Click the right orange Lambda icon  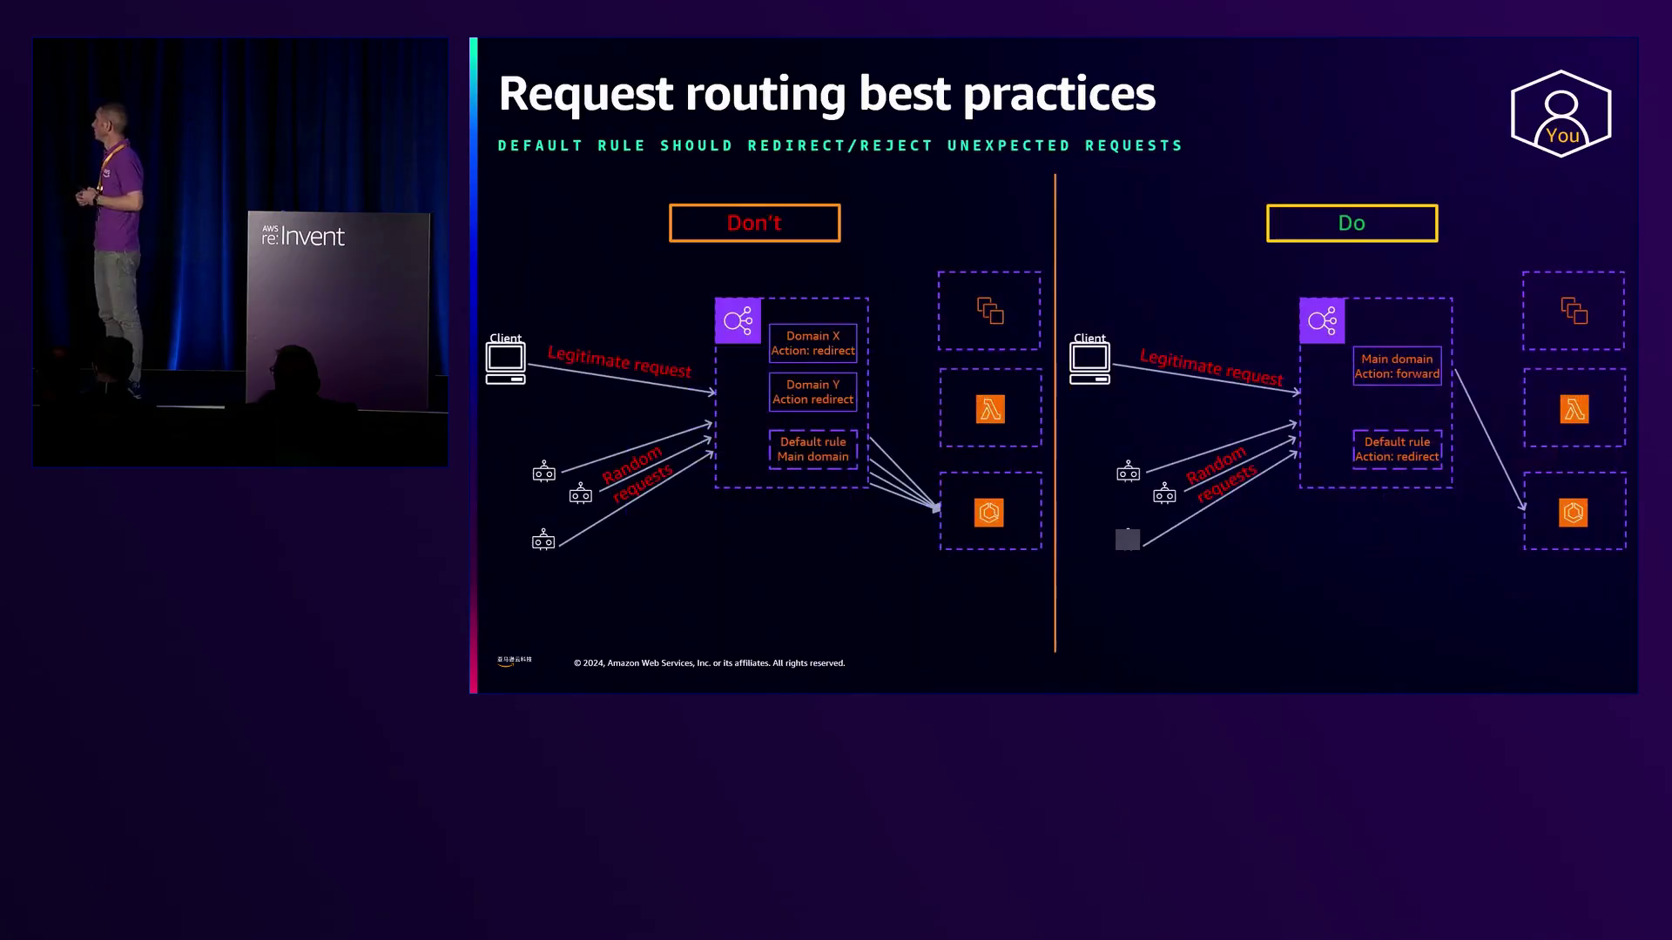[x=1574, y=409]
